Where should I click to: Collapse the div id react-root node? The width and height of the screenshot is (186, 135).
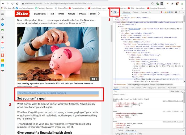(117, 24)
